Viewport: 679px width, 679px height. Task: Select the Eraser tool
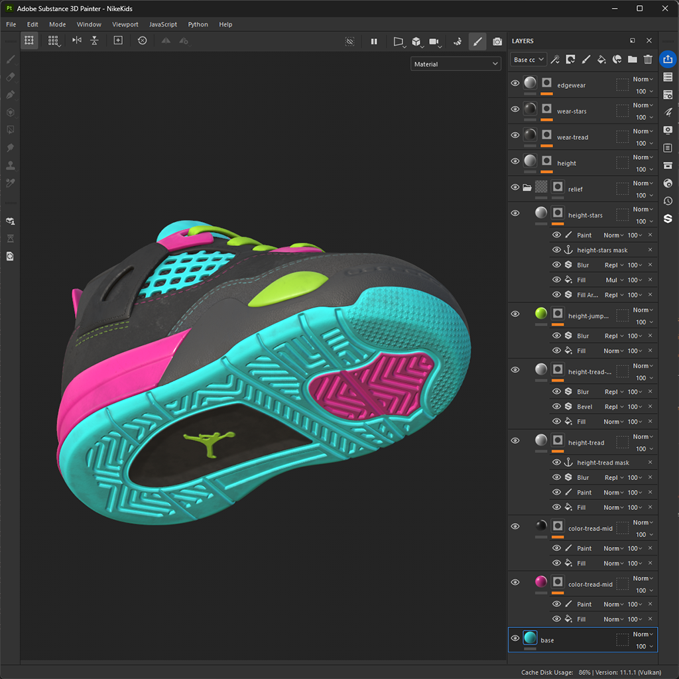tap(10, 77)
